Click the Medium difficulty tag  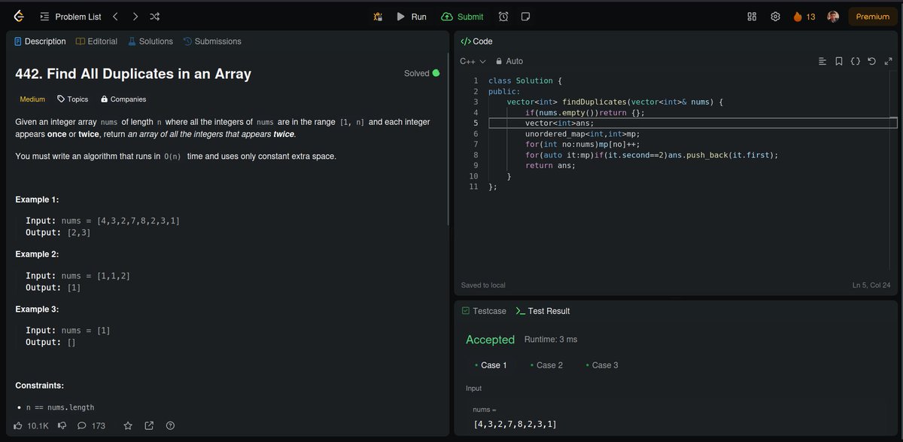[32, 99]
